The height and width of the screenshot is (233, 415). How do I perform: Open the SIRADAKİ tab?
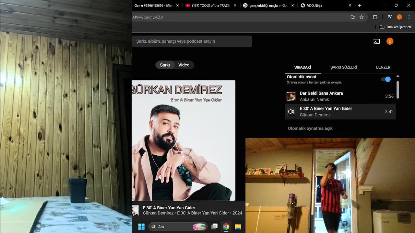pos(302,67)
